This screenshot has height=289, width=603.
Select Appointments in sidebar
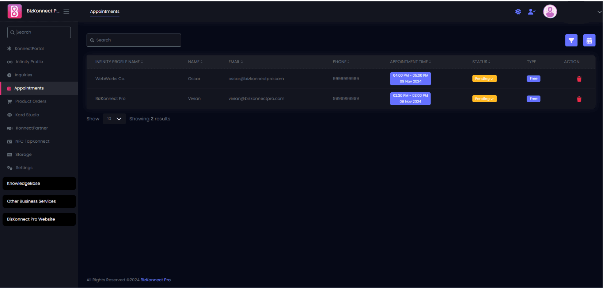click(39, 88)
